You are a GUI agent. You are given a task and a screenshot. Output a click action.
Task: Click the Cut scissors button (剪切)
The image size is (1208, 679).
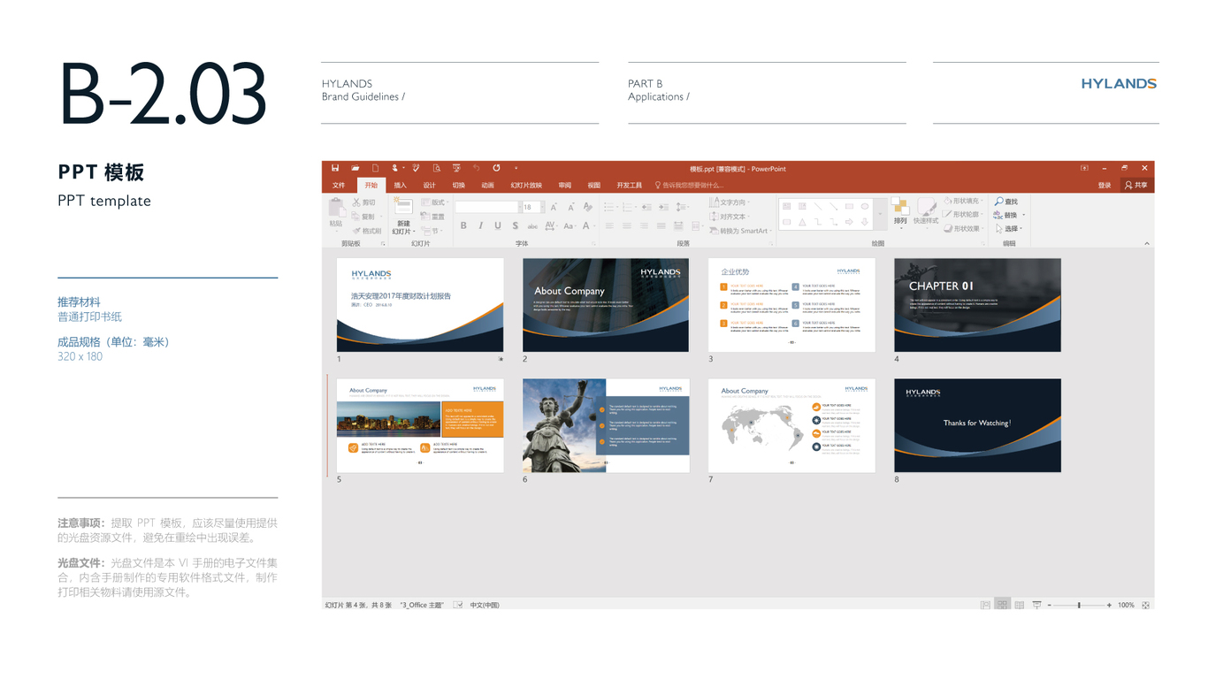364,202
